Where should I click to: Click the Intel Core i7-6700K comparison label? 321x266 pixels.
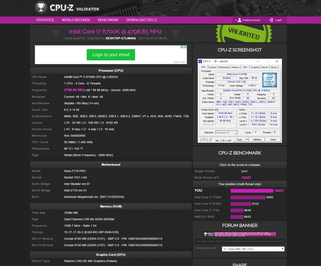(x=208, y=204)
